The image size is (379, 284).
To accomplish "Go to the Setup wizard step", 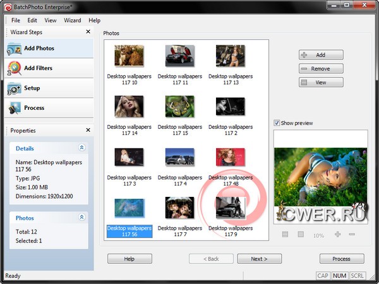I will click(49, 88).
